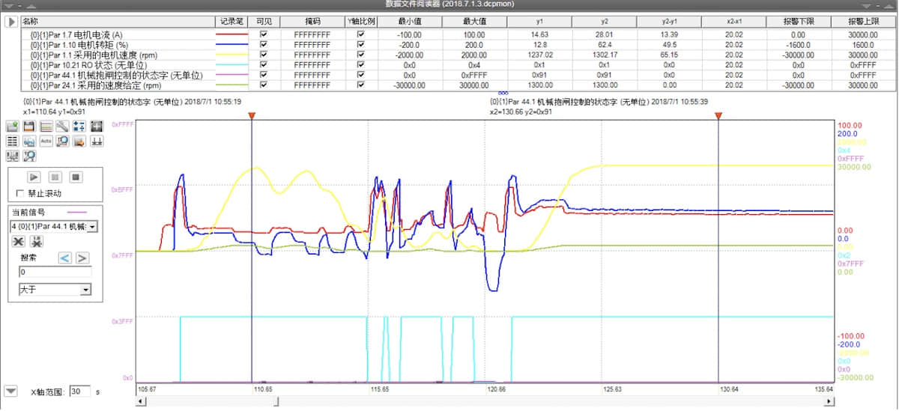Click the previous search result arrow
Viewport: 899px width, 411px height.
(x=65, y=258)
